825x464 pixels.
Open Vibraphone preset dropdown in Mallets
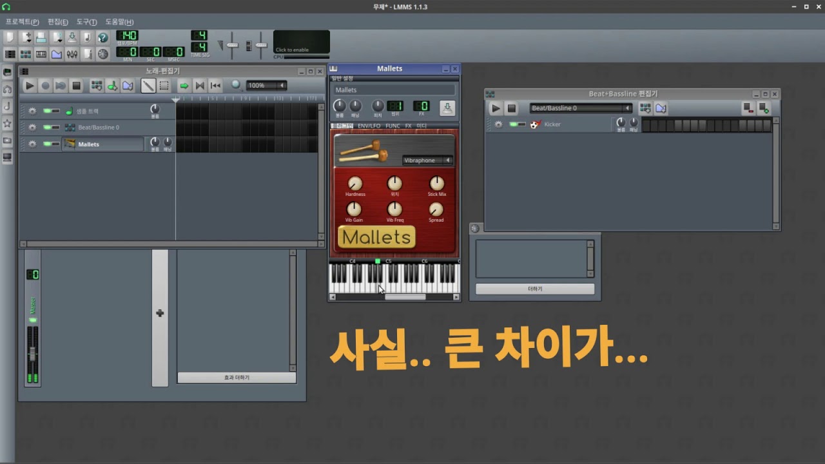(427, 160)
